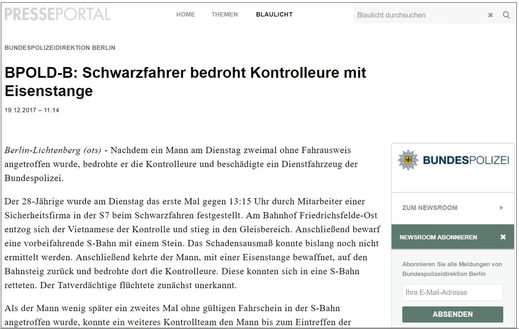Viewport: 519px width, 329px height.
Task: Select the Blaulicht navigation tab
Action: tap(274, 15)
